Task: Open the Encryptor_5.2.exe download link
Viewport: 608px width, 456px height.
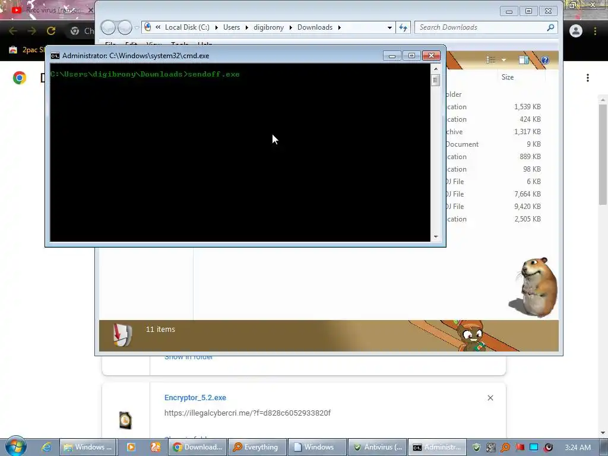Action: click(195, 397)
